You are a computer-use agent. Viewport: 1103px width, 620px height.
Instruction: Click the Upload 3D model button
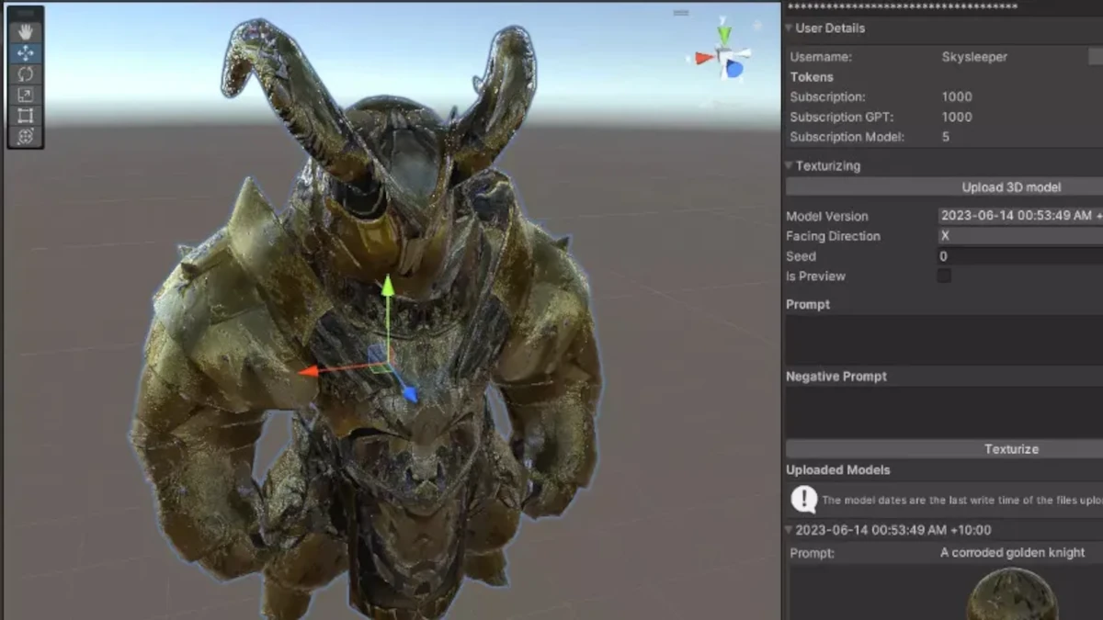[x=944, y=186]
